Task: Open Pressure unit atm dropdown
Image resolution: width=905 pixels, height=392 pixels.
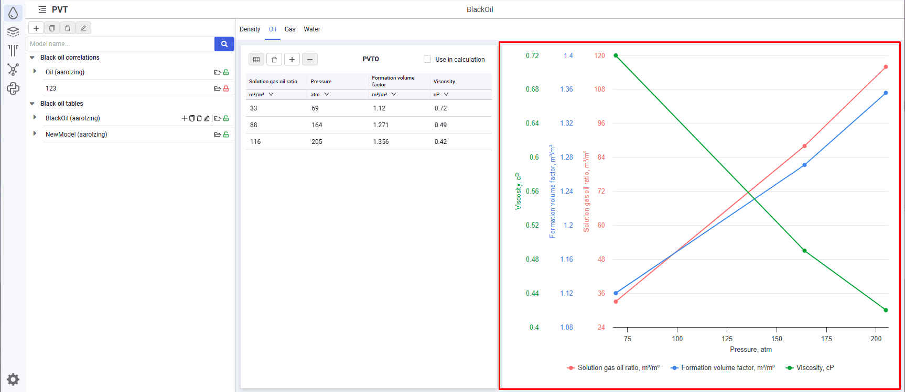Action: 327,94
